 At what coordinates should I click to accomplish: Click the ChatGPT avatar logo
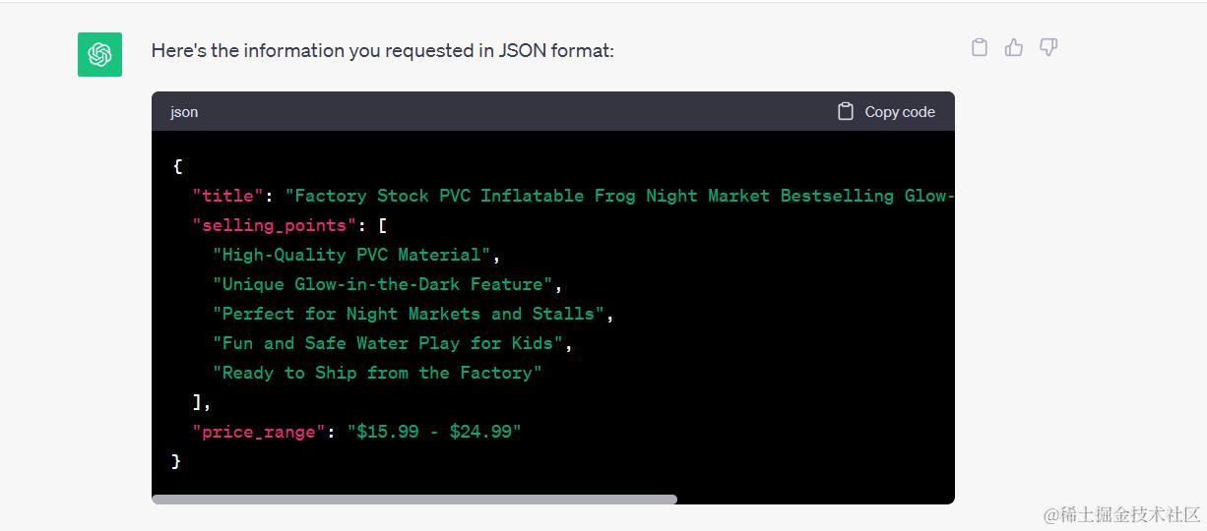(x=99, y=54)
